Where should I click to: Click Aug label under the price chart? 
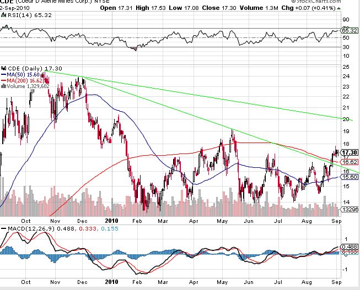[x=307, y=221]
